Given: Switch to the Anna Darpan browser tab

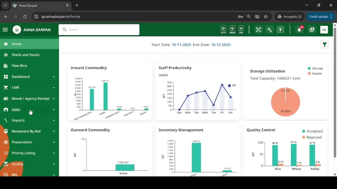Looking at the screenshot, I should [x=41, y=6].
